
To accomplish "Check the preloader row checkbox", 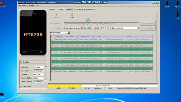I will pyautogui.click(x=52, y=40).
